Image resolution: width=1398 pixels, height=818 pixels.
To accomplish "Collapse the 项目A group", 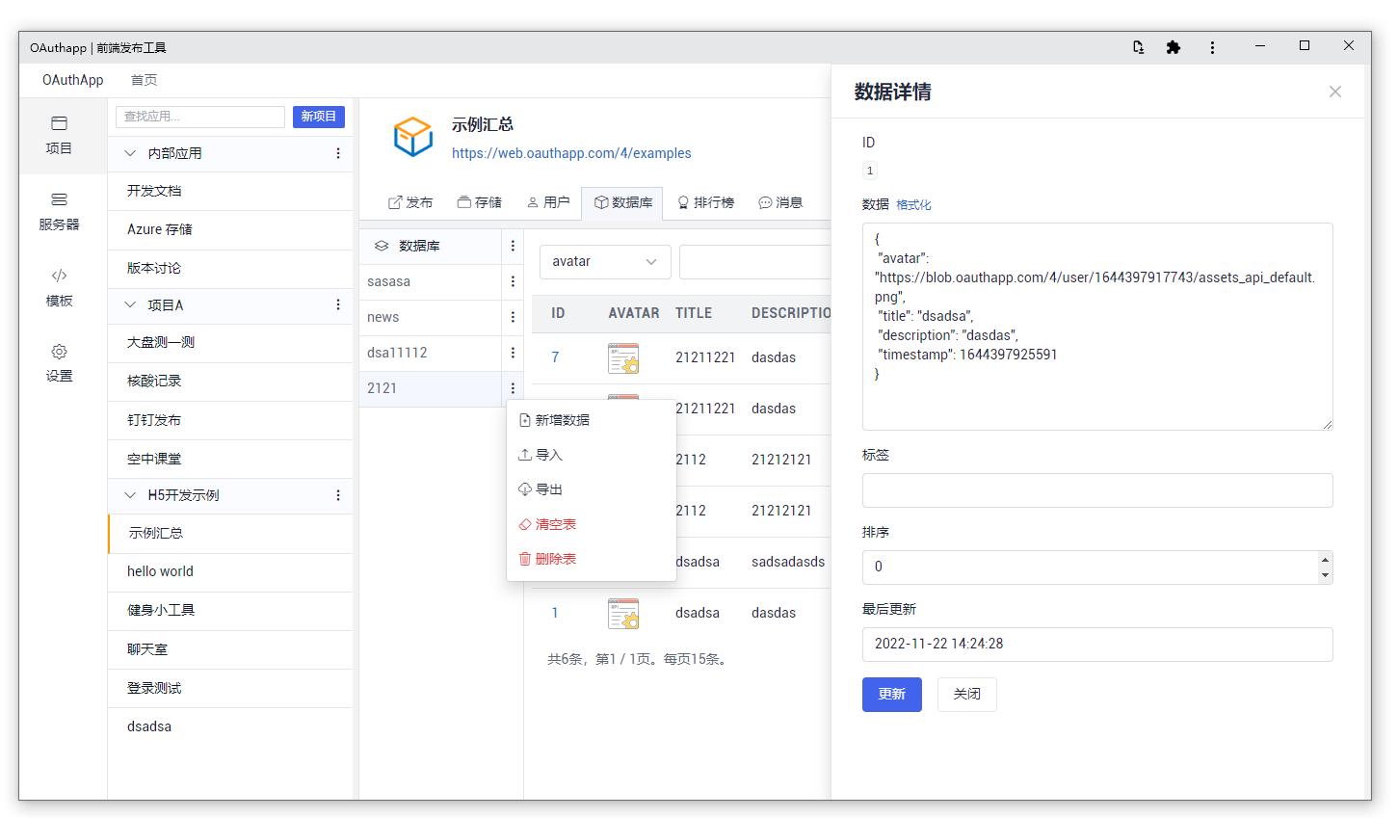I will pos(130,304).
